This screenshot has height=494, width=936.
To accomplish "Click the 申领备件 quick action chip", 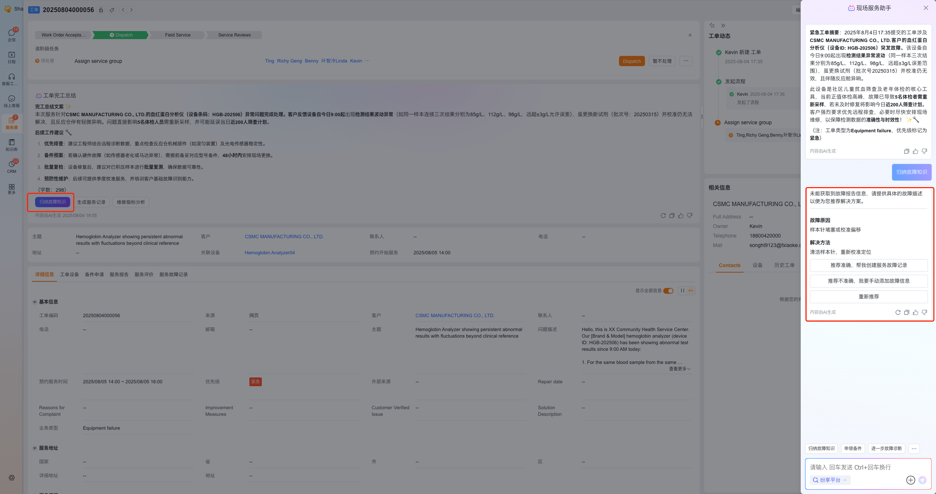I will point(853,448).
